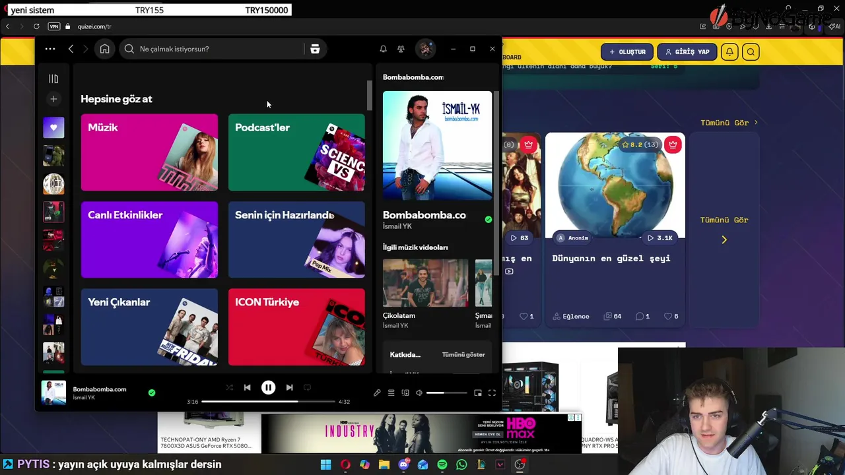845x475 pixels.
Task: Click GİRİŞ YAP button on quizei
Action: click(687, 52)
